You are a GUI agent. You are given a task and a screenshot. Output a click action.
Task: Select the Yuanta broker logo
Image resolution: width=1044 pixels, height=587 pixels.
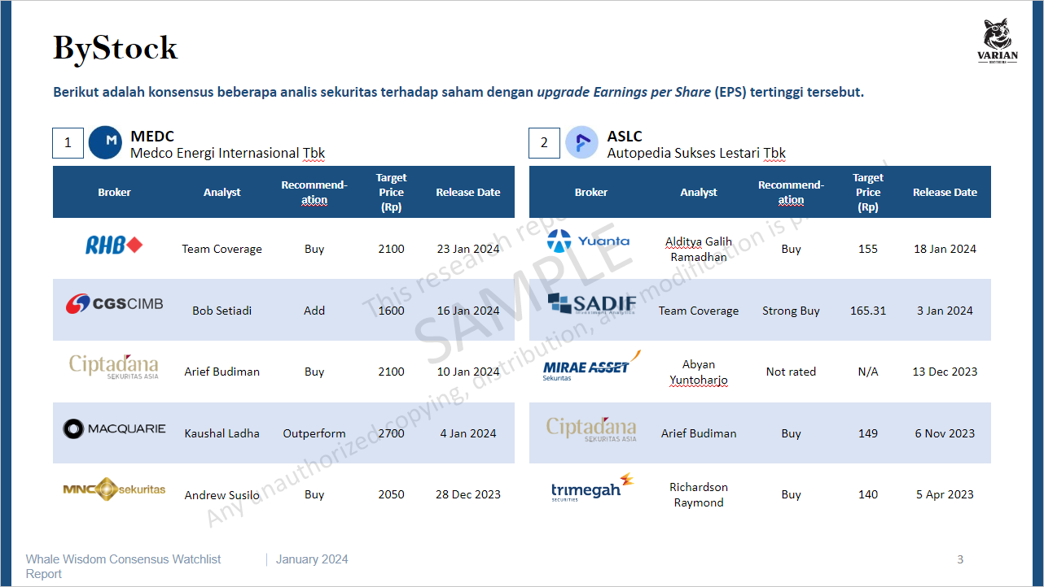click(x=588, y=241)
